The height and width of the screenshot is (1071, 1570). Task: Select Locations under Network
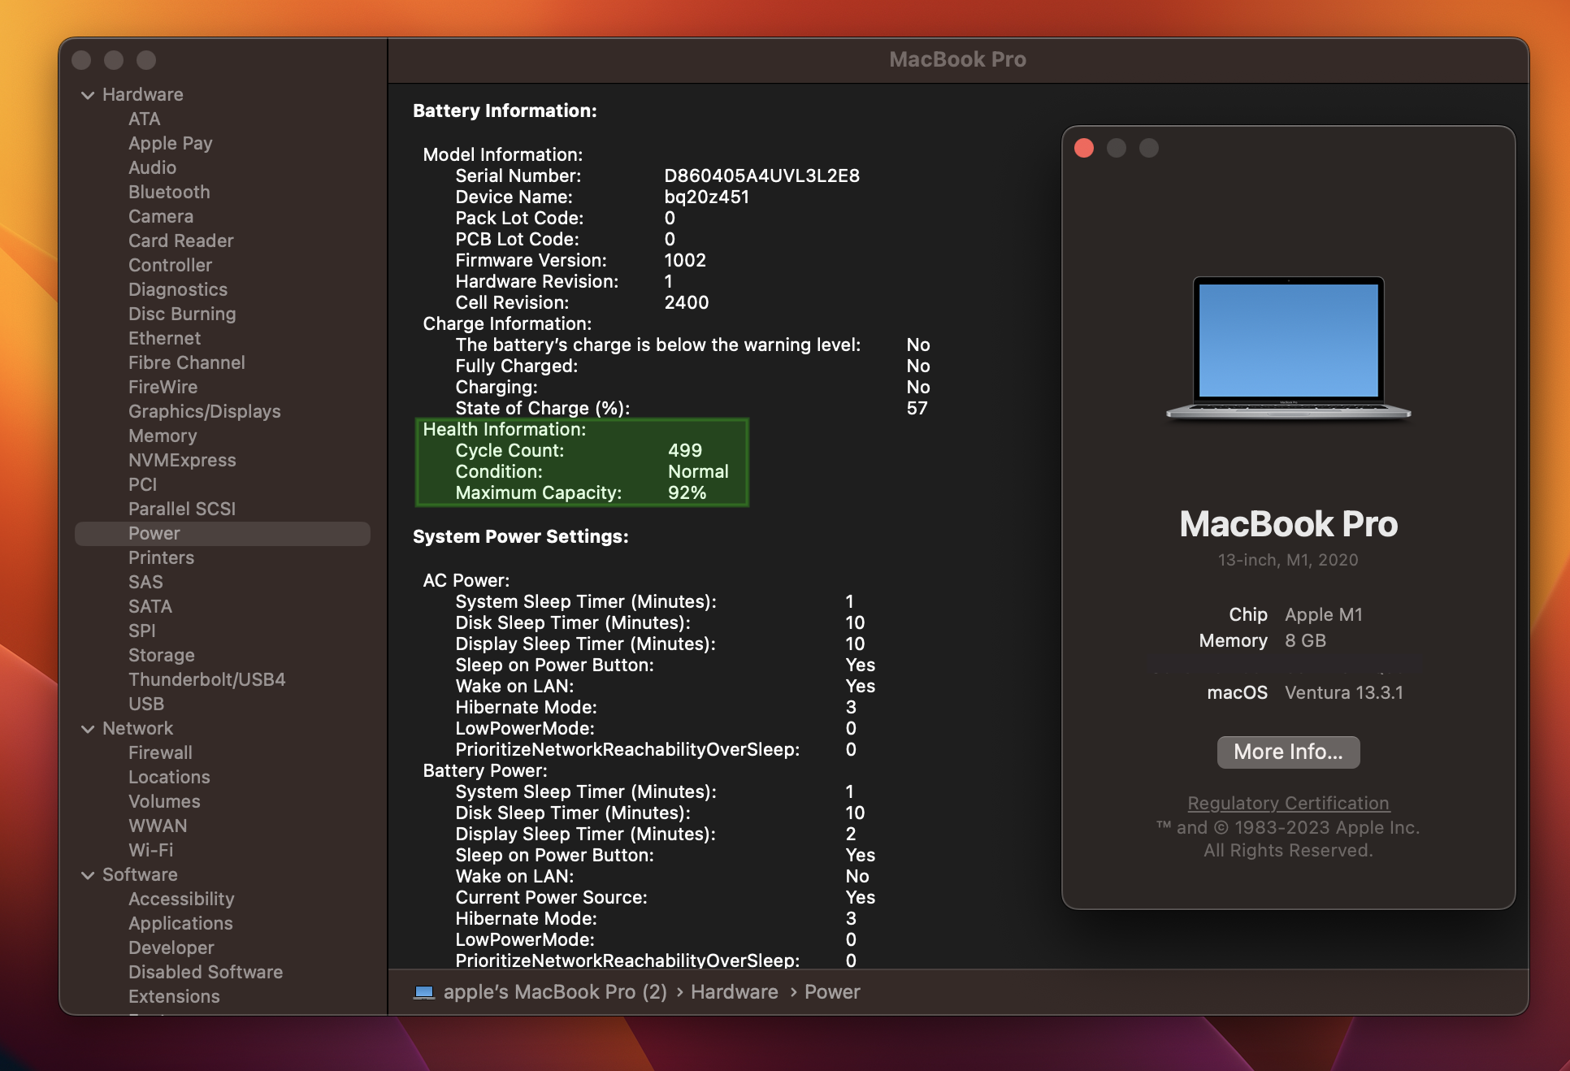[x=169, y=777]
